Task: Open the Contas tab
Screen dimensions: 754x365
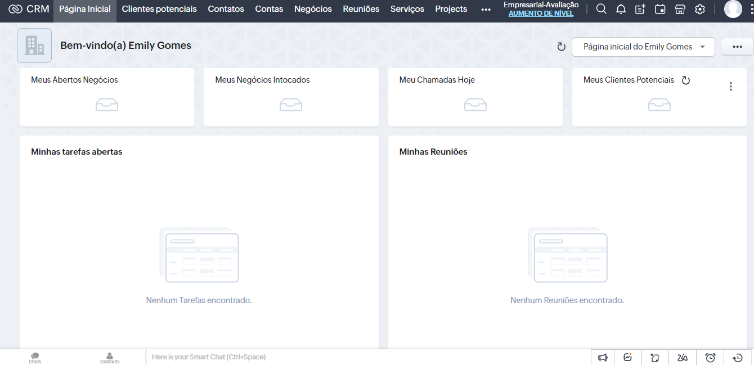Action: (x=269, y=9)
